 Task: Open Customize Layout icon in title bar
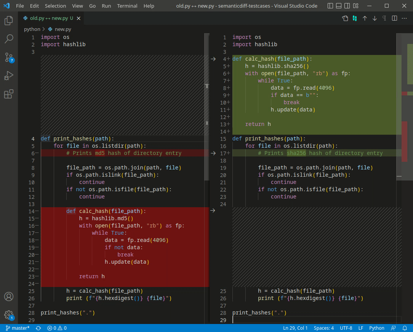356,6
